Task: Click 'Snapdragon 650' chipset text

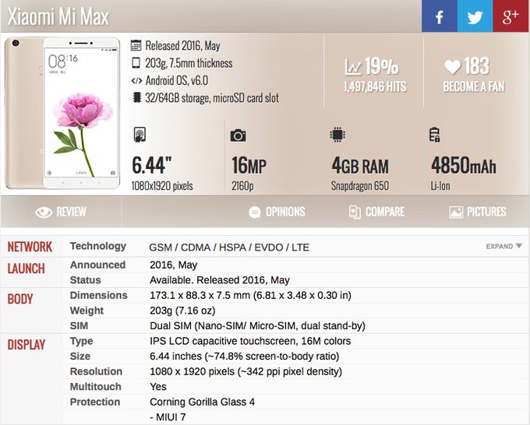Action: 360,186
